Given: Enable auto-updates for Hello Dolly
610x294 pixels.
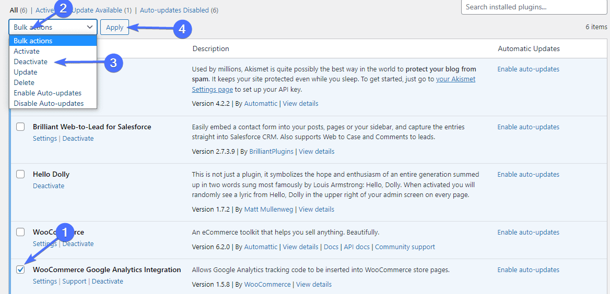Looking at the screenshot, I should coord(529,175).
